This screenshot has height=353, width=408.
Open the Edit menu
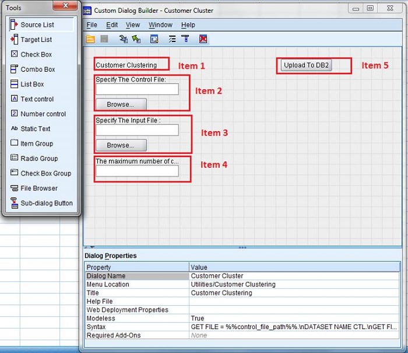coord(112,25)
